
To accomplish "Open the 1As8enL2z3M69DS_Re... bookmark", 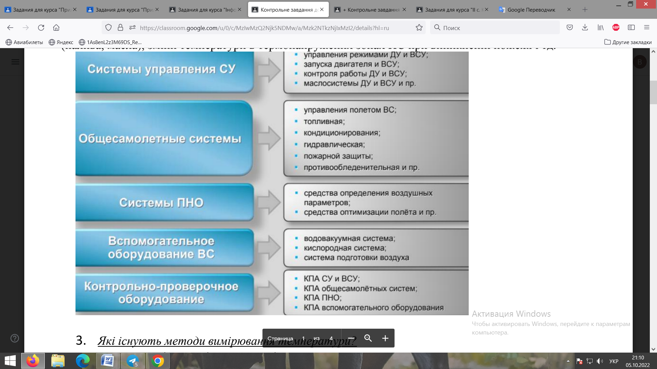I will [x=110, y=42].
